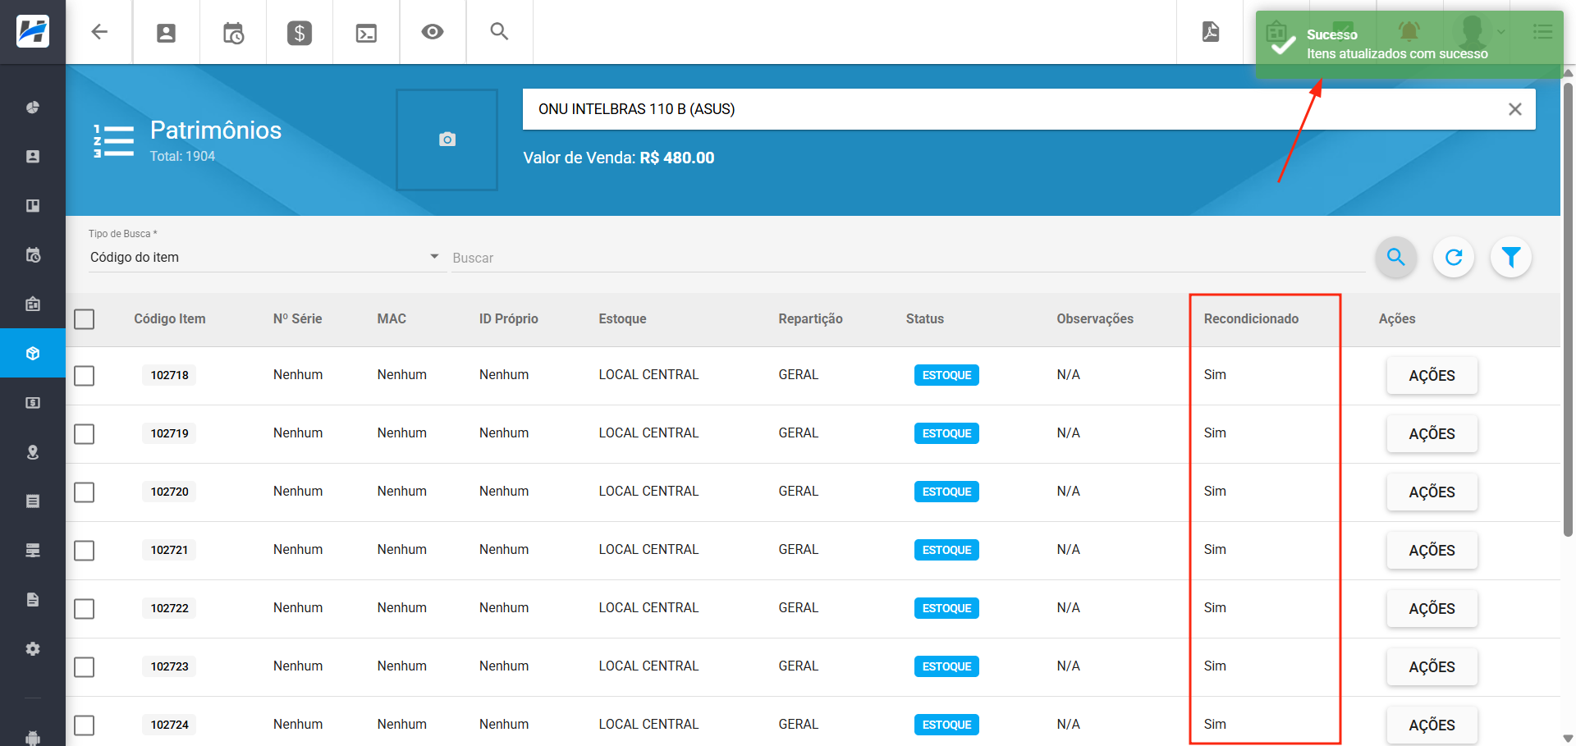The height and width of the screenshot is (746, 1576).
Task: Open AÇÕES menu for item 102721
Action: [x=1432, y=551]
